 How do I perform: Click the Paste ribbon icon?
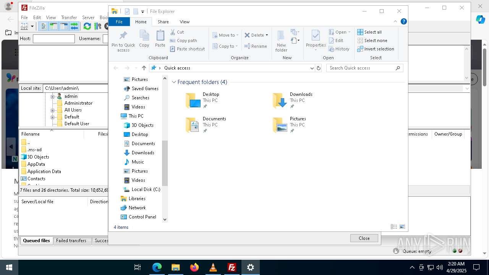click(160, 39)
